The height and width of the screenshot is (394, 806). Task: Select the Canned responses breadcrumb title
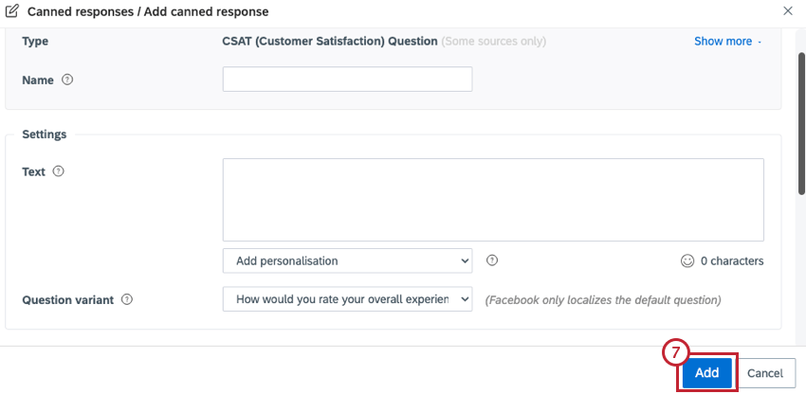click(x=80, y=11)
